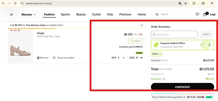Click the tabby payment badge

(209, 97)
